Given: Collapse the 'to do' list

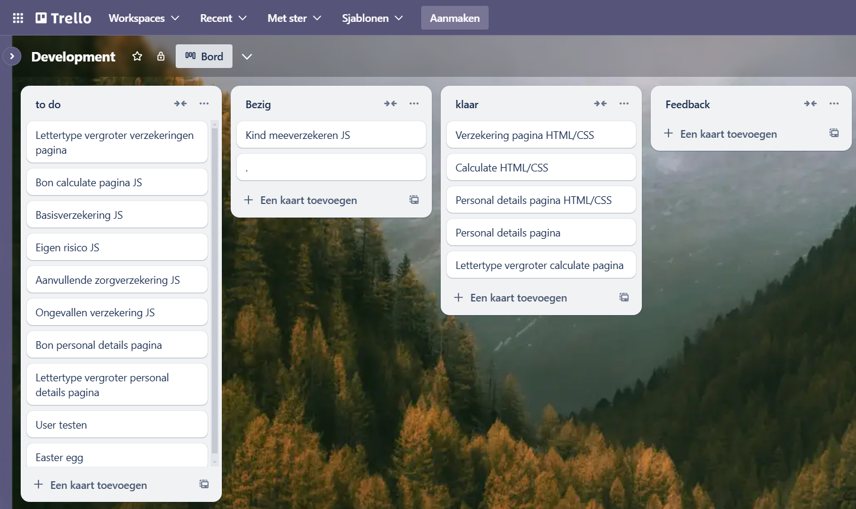Looking at the screenshot, I should tap(180, 103).
